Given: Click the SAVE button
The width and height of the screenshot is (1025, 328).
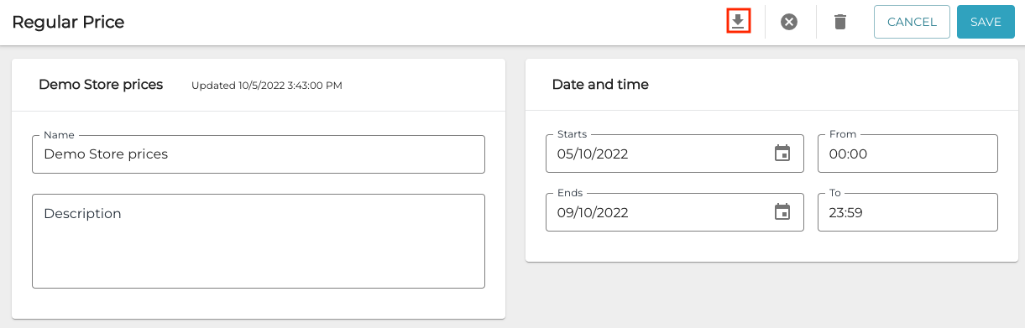Looking at the screenshot, I should (986, 22).
